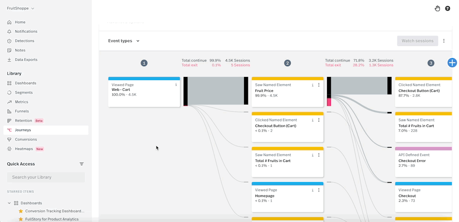Open the Quick Access filter icon
Viewport: 459px width, 222px height.
click(x=81, y=164)
